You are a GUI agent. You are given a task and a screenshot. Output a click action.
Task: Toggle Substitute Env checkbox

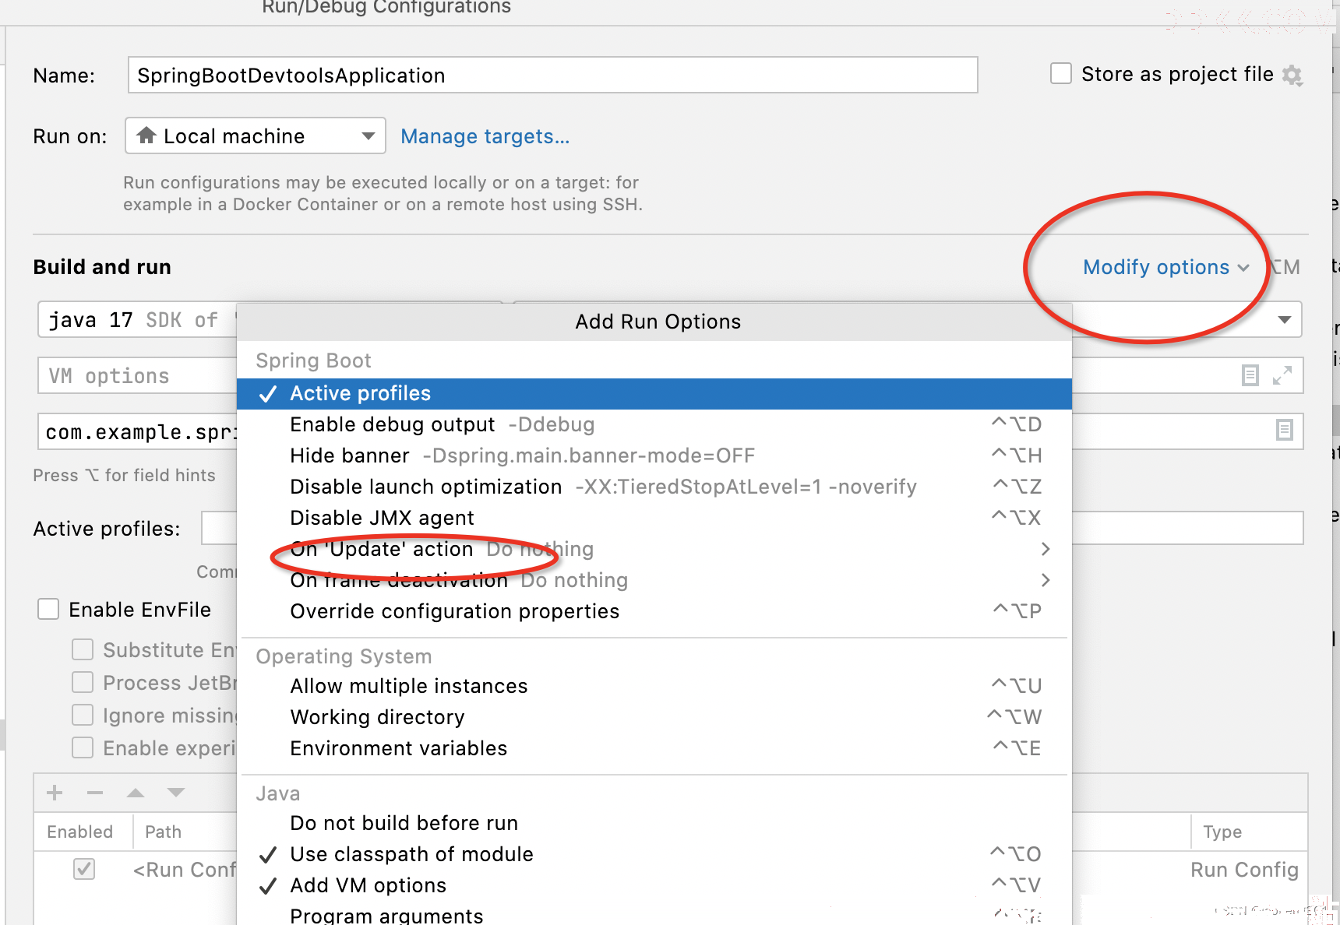(x=83, y=649)
